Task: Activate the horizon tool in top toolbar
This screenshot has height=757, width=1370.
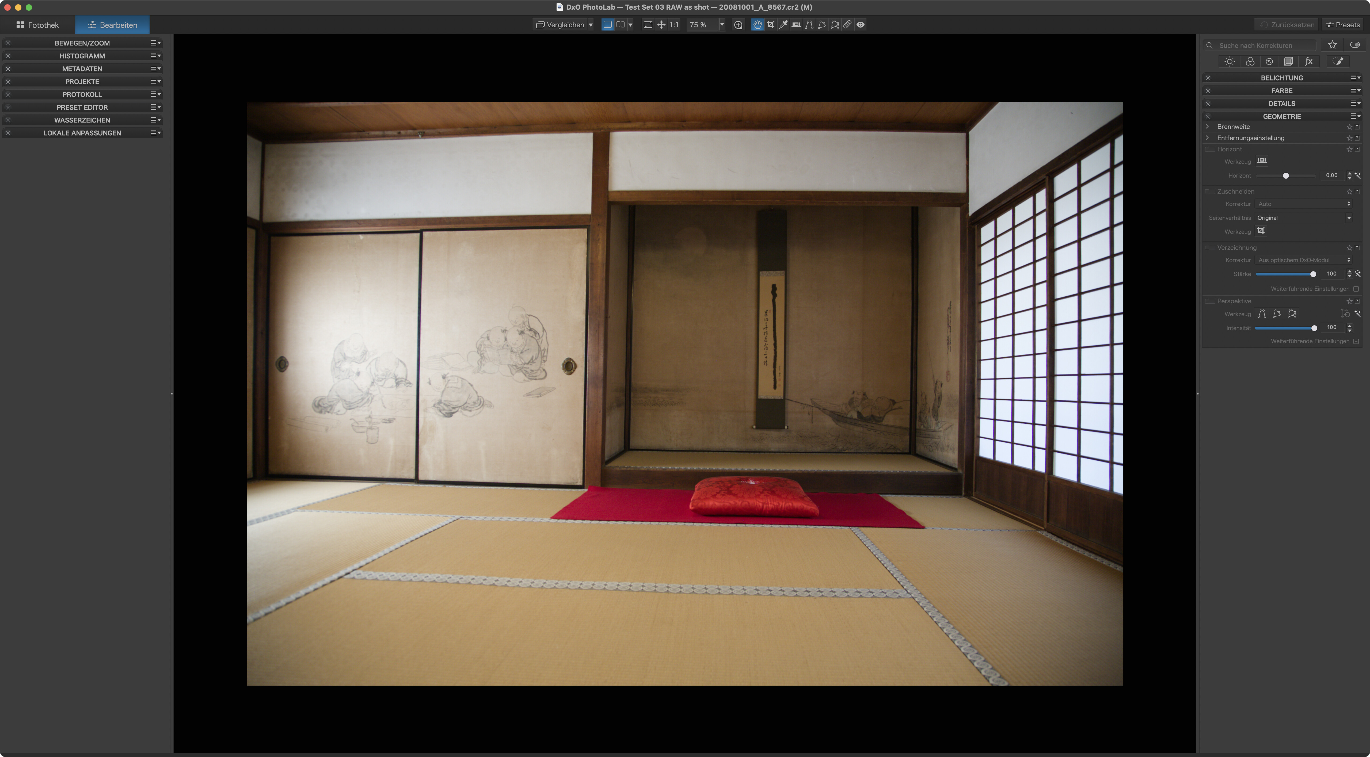Action: click(796, 24)
